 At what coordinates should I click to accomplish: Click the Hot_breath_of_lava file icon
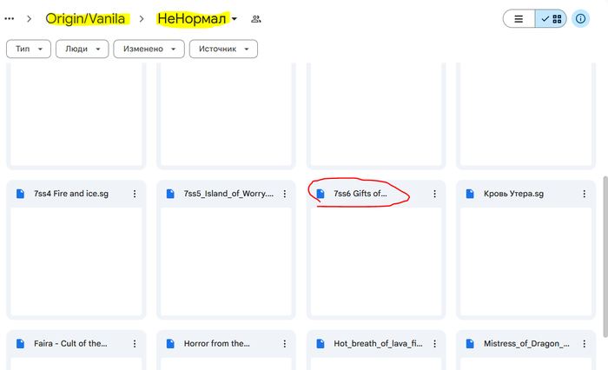click(x=321, y=343)
